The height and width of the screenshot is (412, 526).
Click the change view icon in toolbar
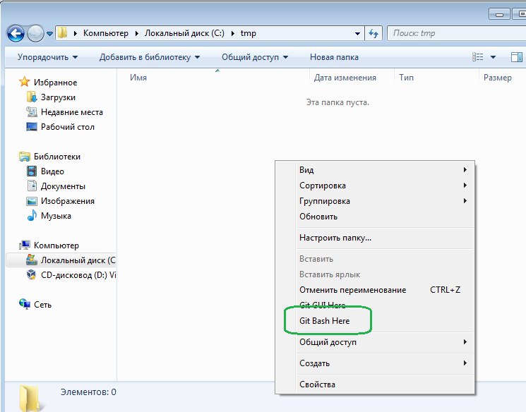tap(478, 57)
